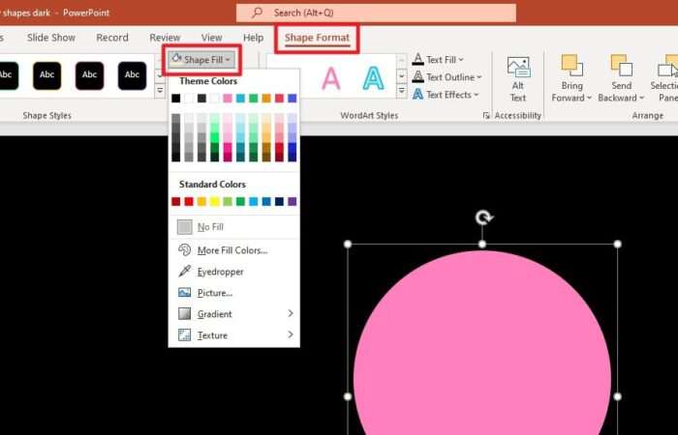This screenshot has width=678, height=435.
Task: Choose Picture fill option
Action: [x=233, y=293]
